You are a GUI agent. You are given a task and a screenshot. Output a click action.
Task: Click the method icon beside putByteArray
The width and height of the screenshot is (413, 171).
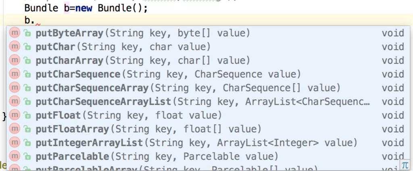(15, 33)
